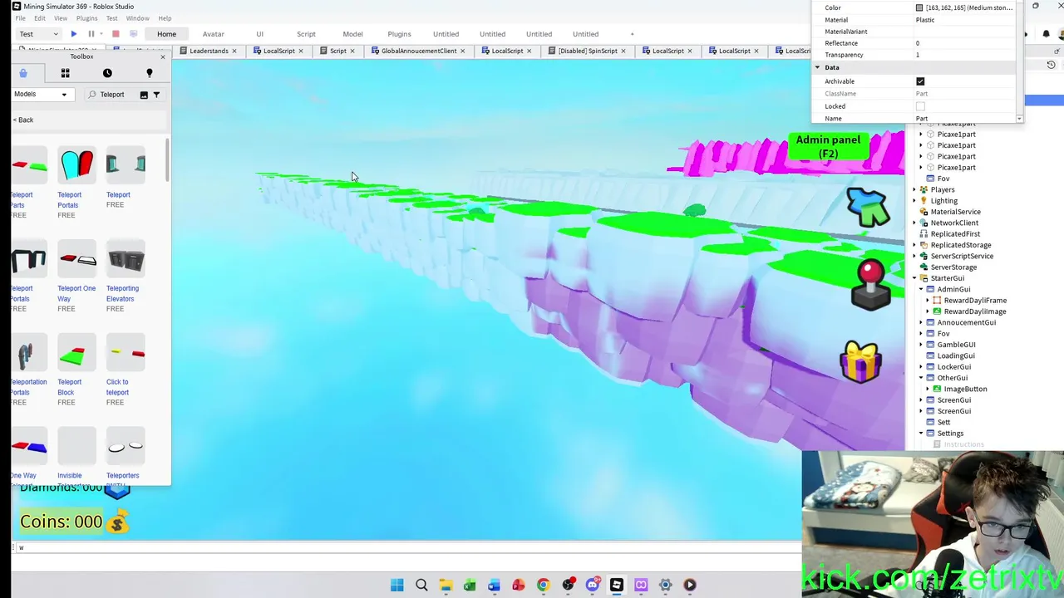
Task: Click the Color property swatch
Action: [919, 7]
